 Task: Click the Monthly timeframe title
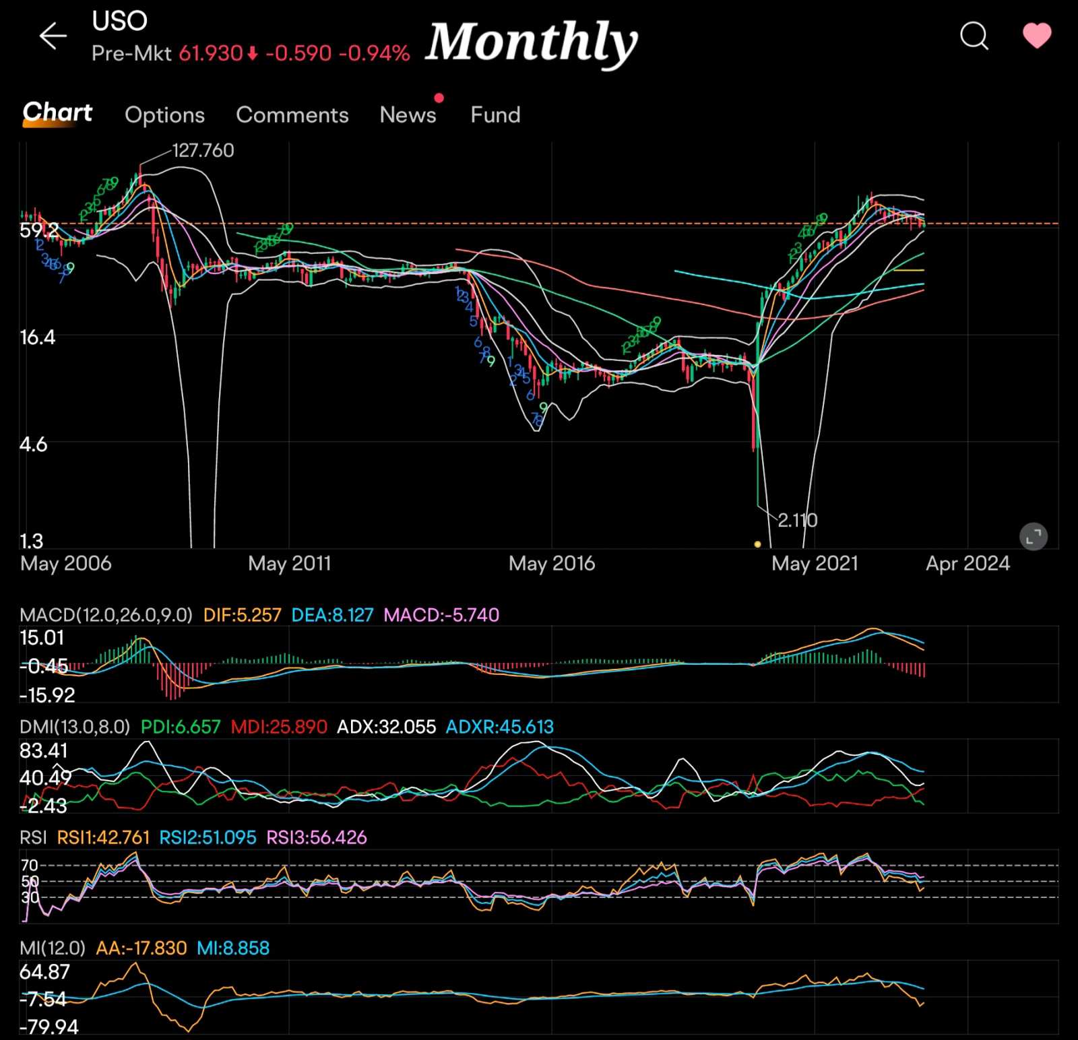[x=531, y=42]
